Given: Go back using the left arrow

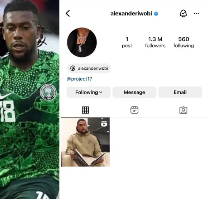Looking at the screenshot, I should [x=68, y=14].
